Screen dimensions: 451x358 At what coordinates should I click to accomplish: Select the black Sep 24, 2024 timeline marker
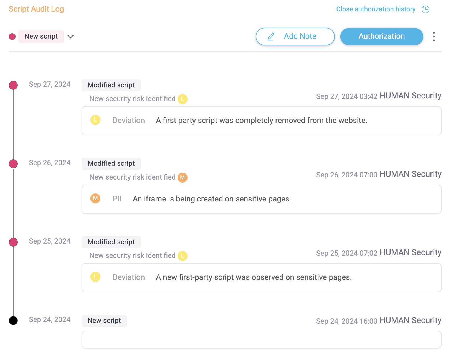point(13,321)
